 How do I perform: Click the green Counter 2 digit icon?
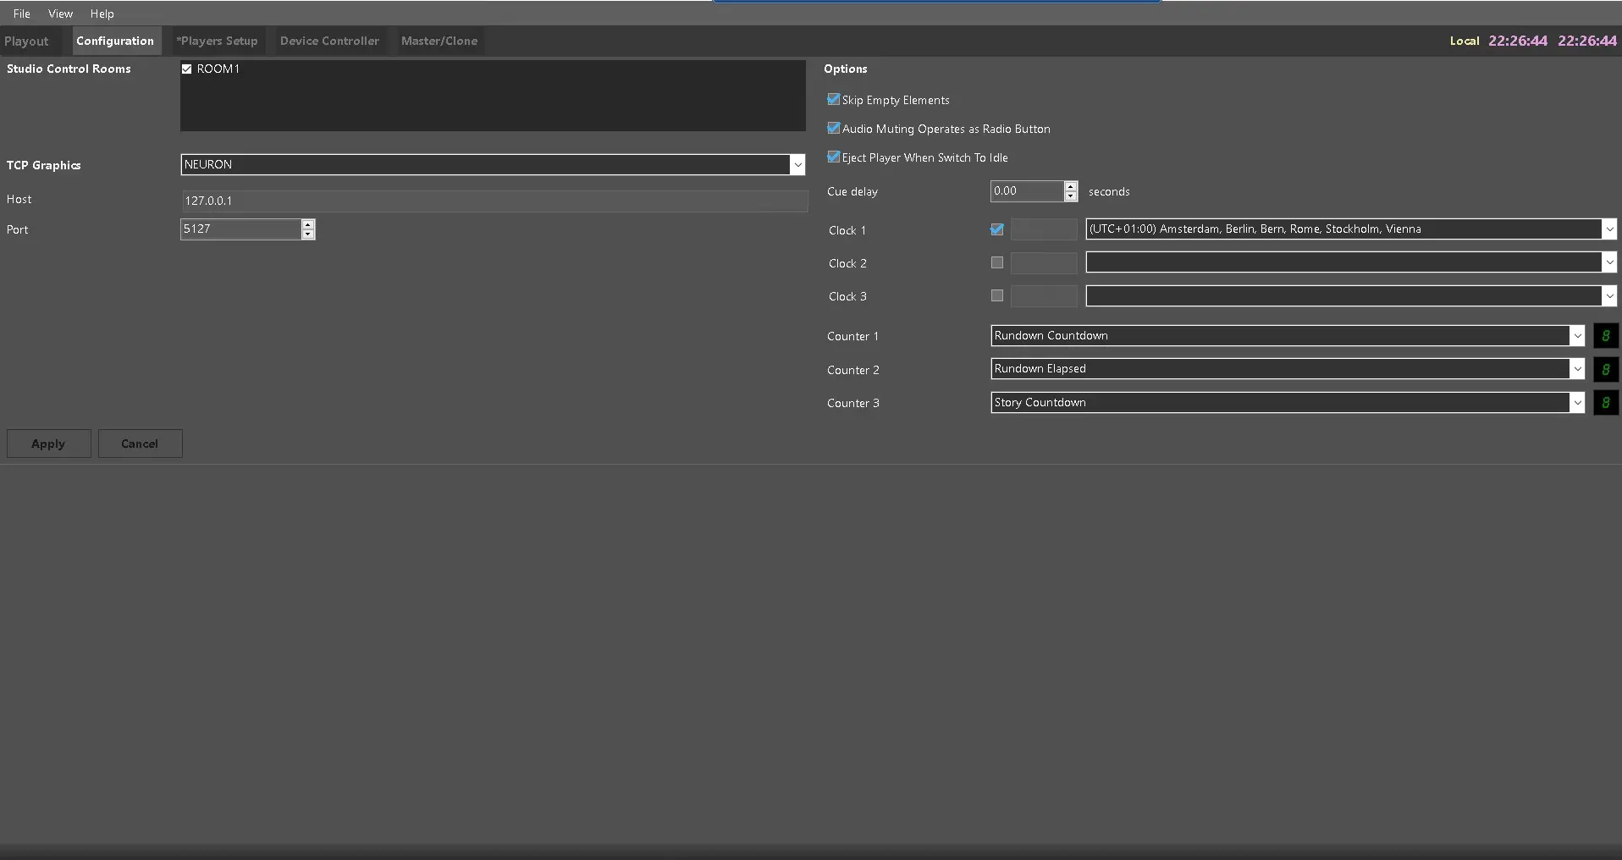pyautogui.click(x=1605, y=369)
